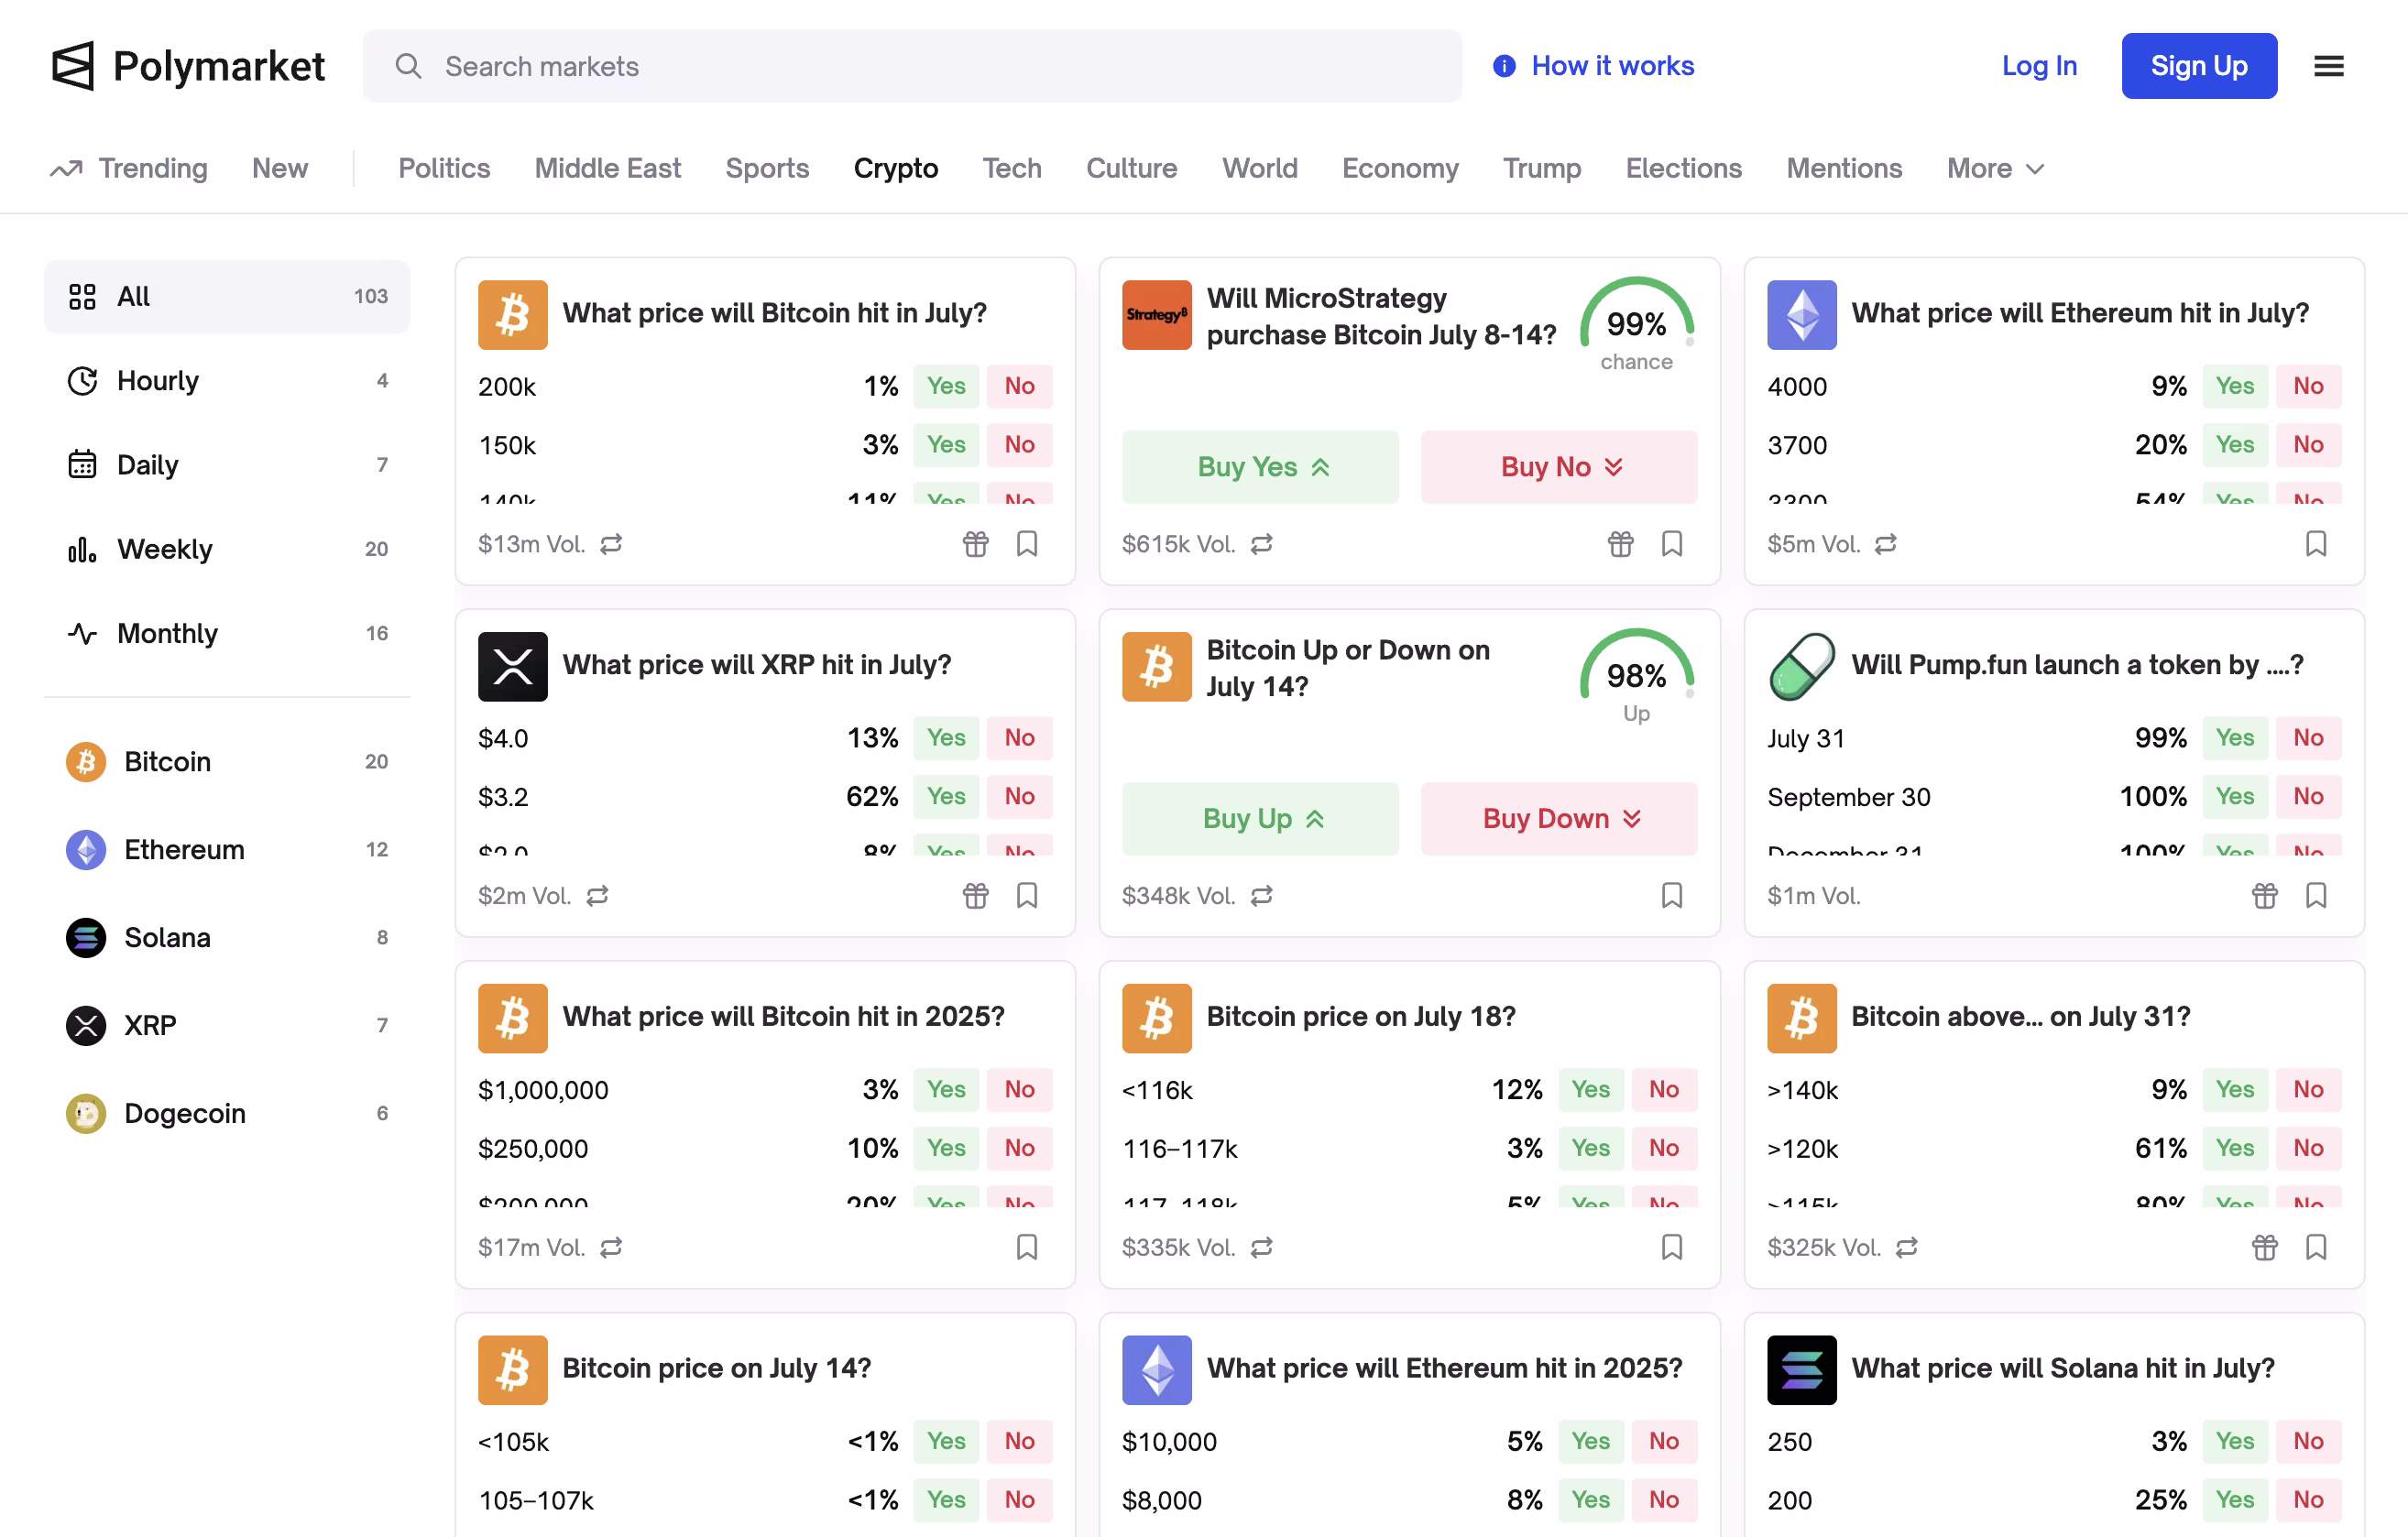
Task: Click the Strategy logo thumbnail
Action: 1156,315
